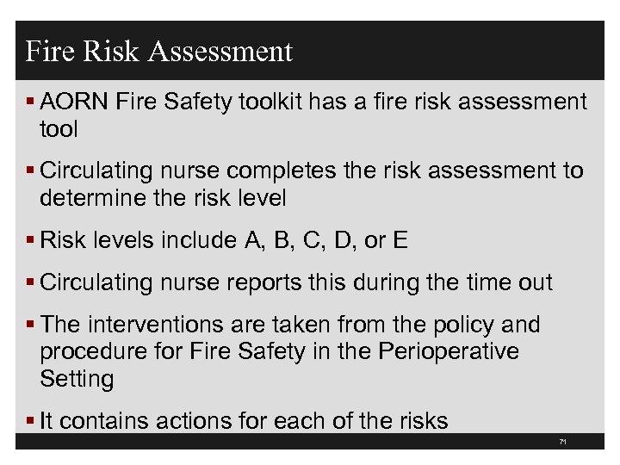Select the bullet marker beside "Risk levels include"
Image resolution: width=620 pixels, height=465 pixels.
point(31,240)
